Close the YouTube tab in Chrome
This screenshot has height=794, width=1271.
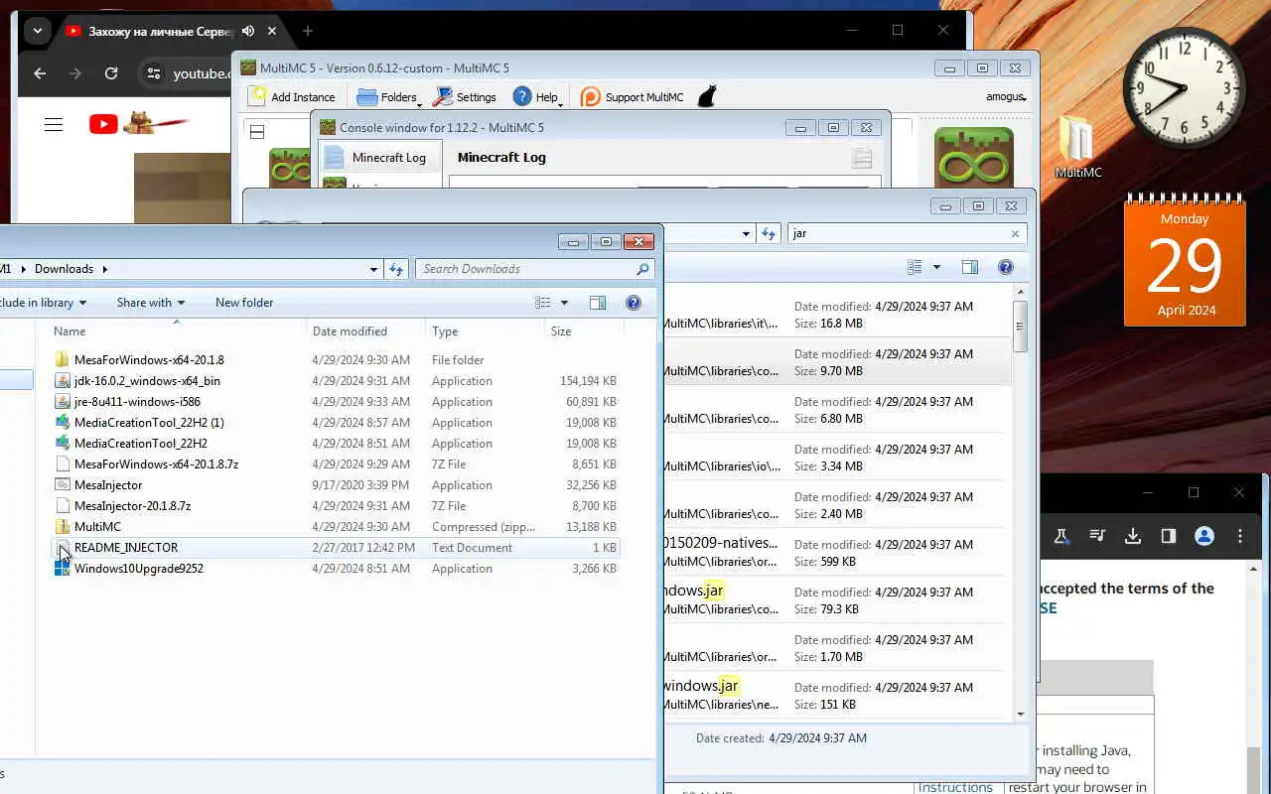click(270, 31)
